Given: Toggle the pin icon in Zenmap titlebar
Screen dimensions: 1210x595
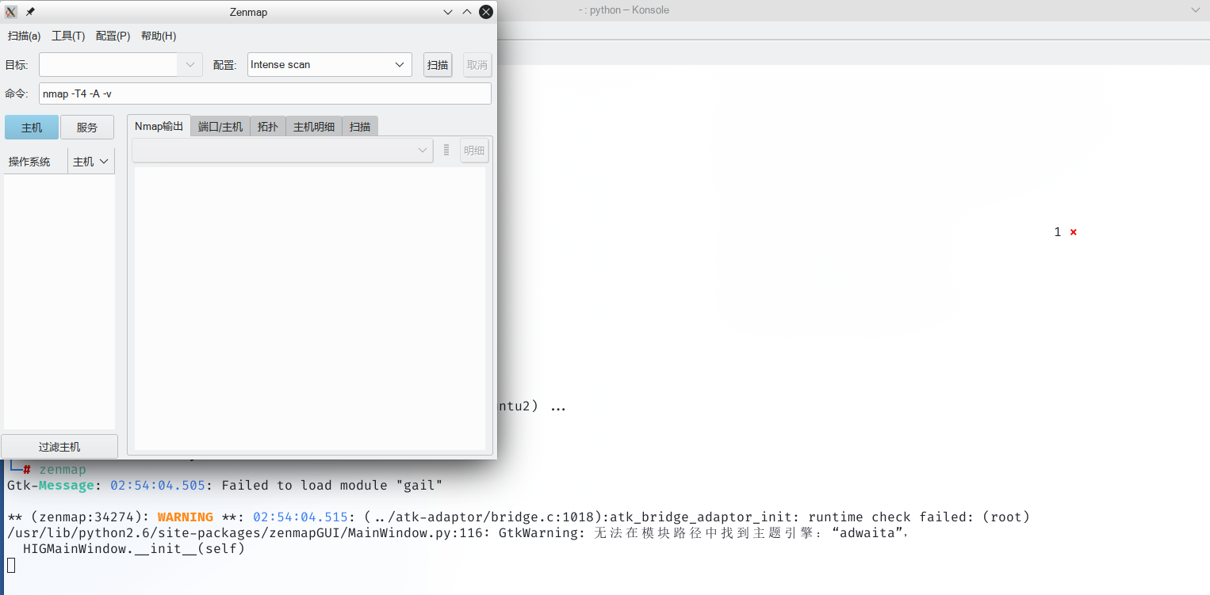Looking at the screenshot, I should [x=30, y=12].
